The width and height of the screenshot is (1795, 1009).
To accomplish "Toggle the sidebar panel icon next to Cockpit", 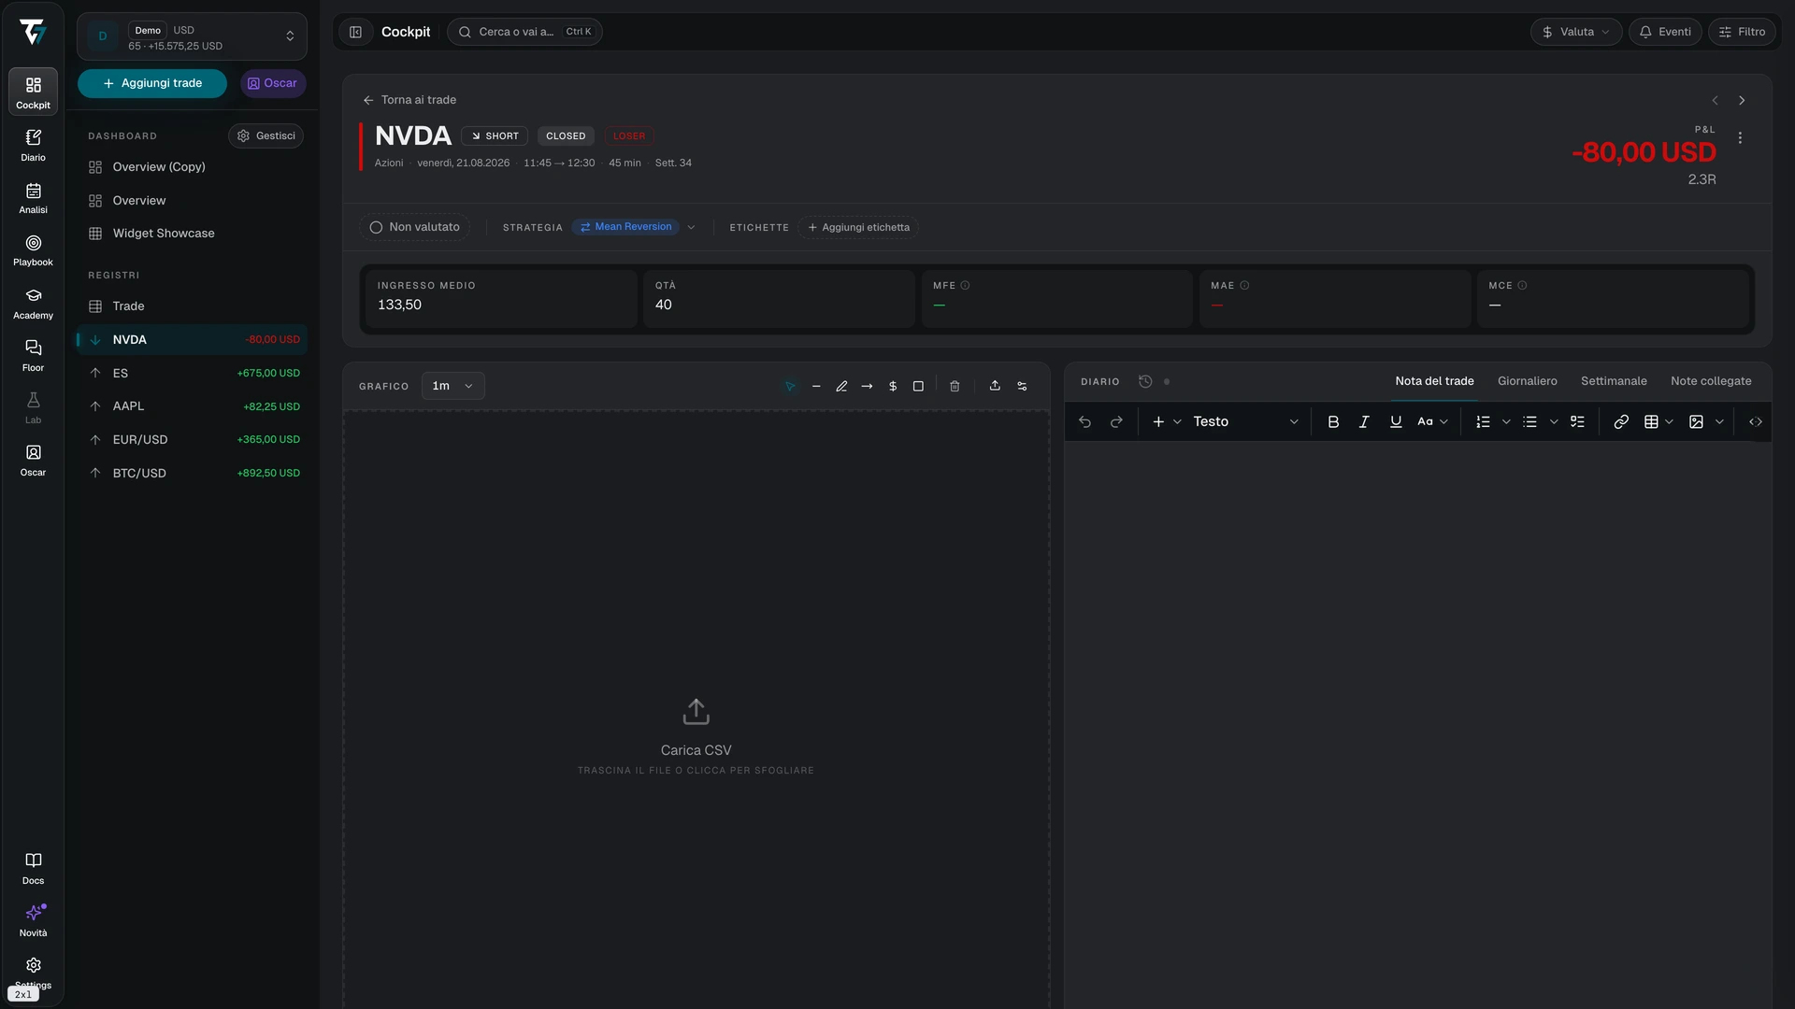I will pos(355,32).
